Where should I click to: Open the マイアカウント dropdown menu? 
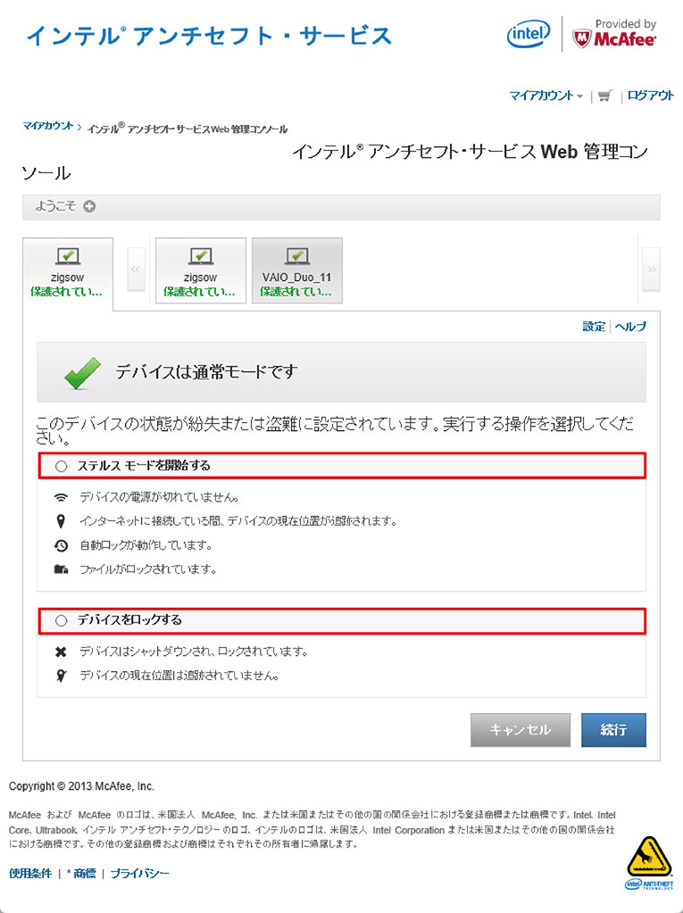546,95
